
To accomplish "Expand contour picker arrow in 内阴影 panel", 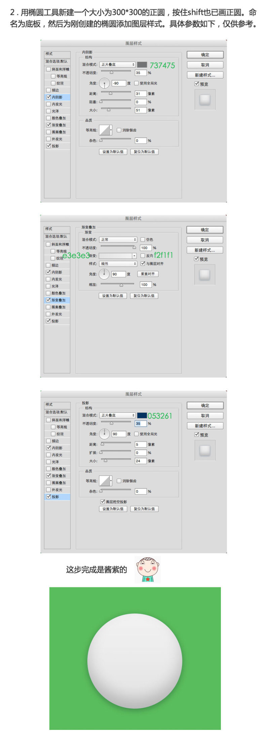I will tap(111, 130).
